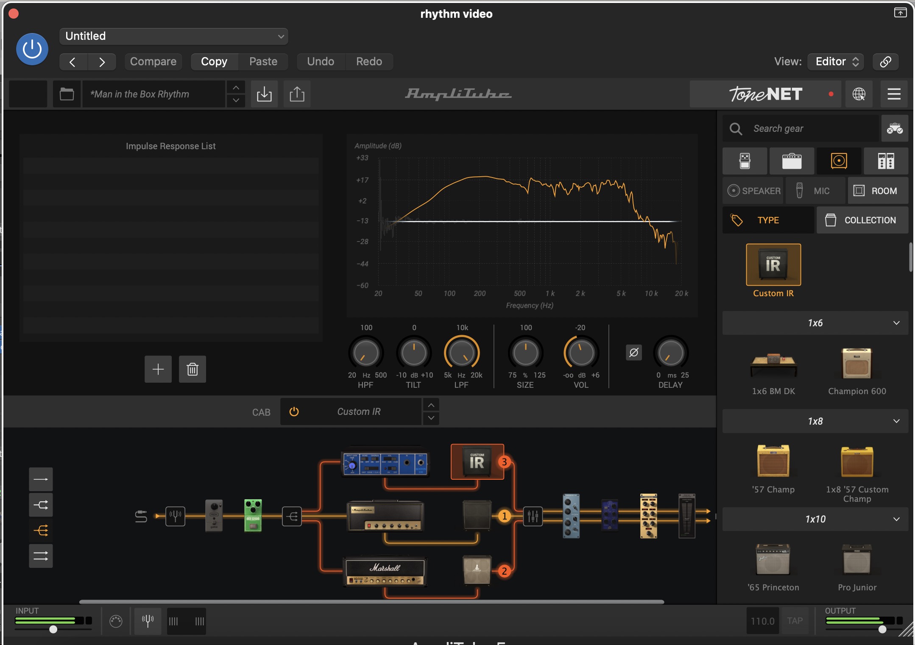Select the 1x6 BM DK cabinet
This screenshot has height=645, width=915.
(773, 364)
